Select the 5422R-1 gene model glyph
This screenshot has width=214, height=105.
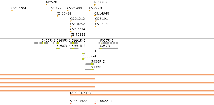tap(44, 43)
